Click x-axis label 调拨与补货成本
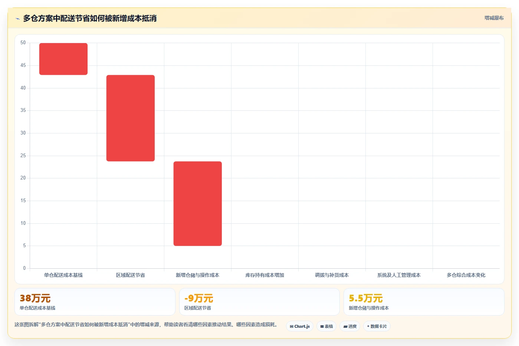Viewport: 519px width, 346px height. 332,275
